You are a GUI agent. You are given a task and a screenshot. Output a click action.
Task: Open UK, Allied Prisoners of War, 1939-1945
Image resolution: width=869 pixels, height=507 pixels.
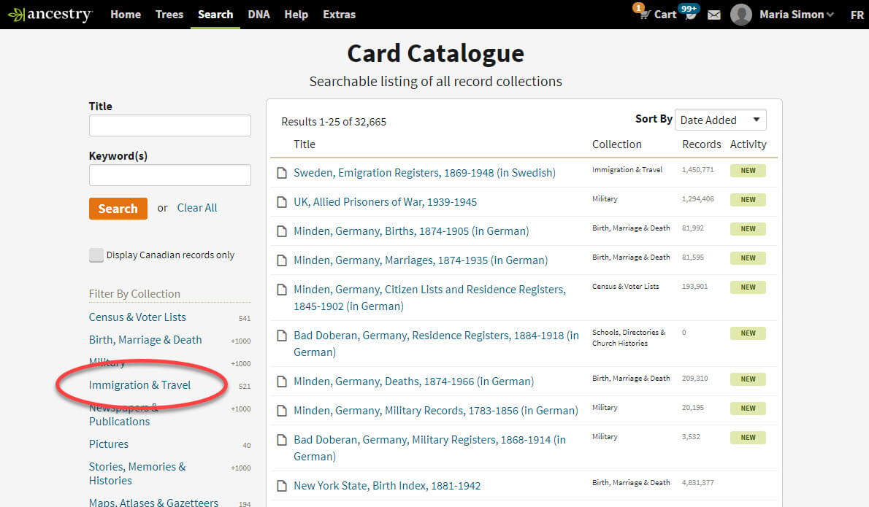(x=385, y=202)
